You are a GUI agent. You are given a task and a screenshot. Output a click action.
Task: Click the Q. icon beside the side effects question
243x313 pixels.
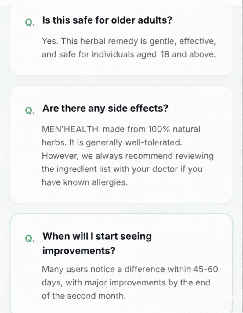[30, 110]
